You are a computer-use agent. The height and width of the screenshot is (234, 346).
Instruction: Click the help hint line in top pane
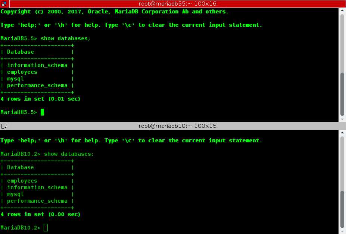coord(131,25)
